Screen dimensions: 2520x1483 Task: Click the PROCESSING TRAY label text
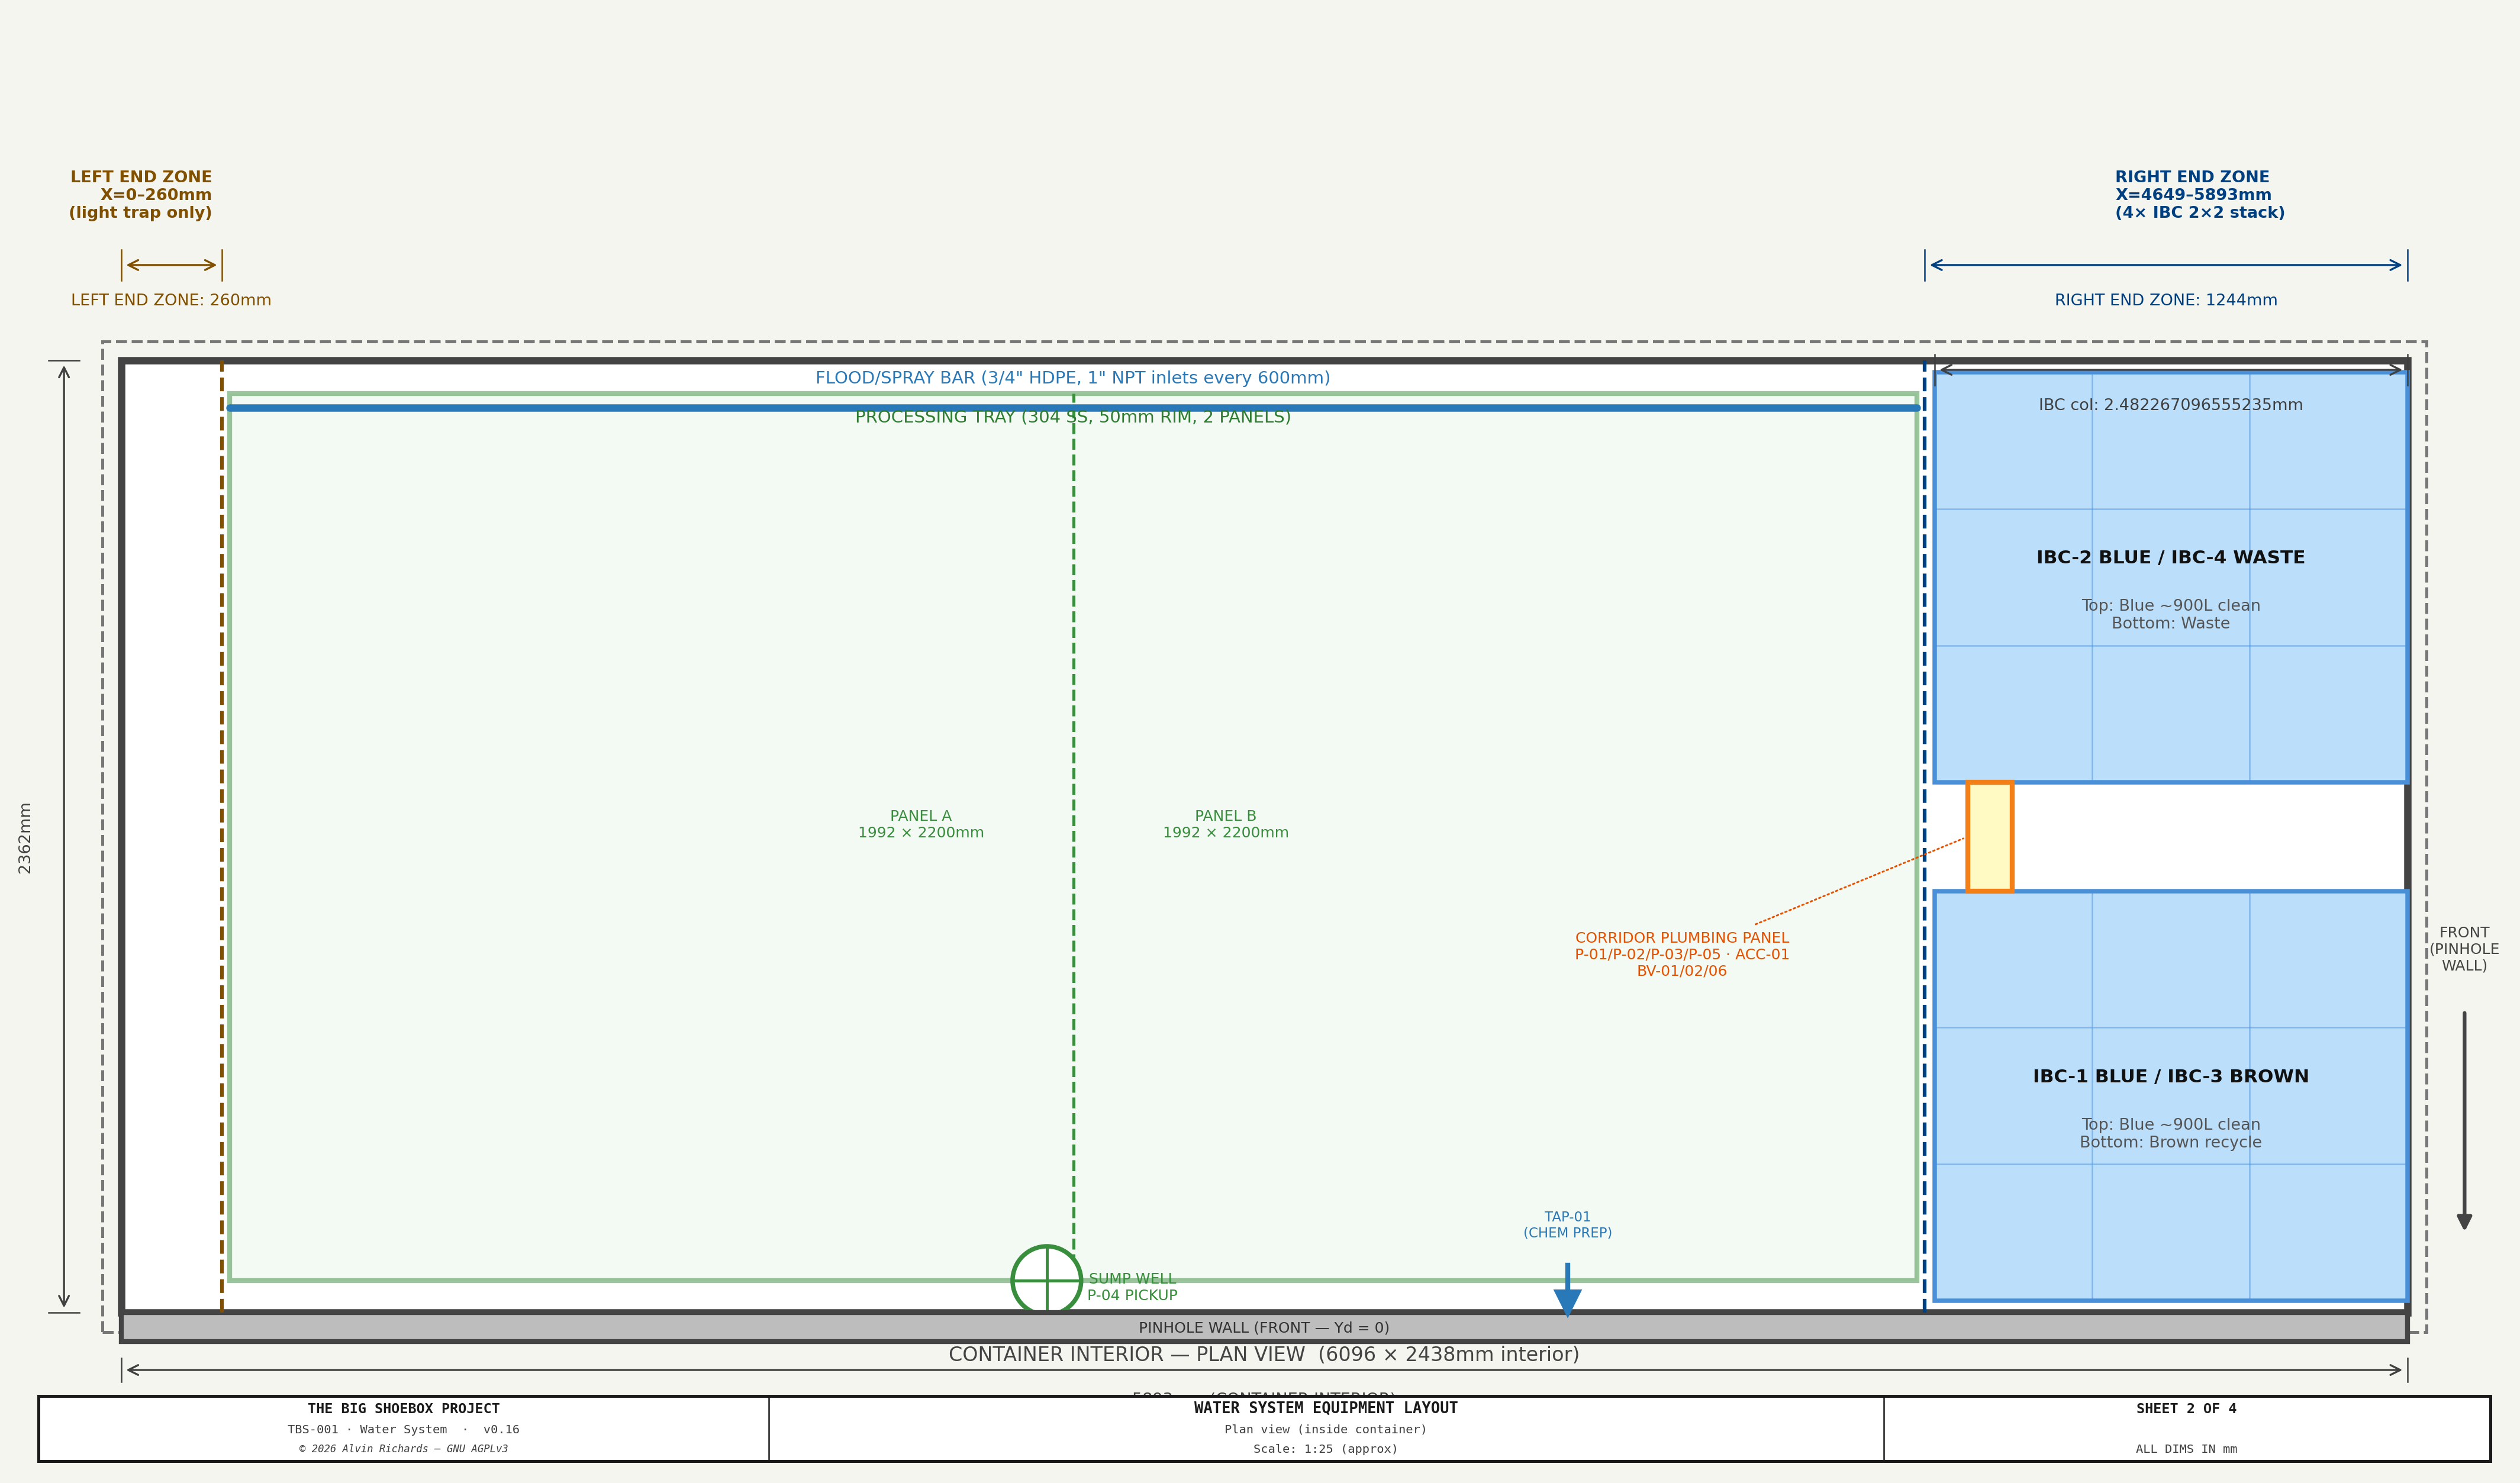(x=1072, y=417)
